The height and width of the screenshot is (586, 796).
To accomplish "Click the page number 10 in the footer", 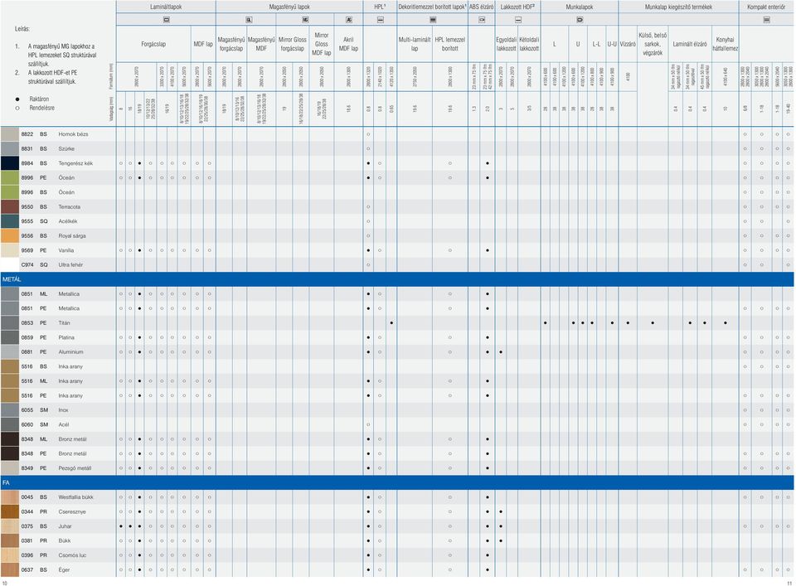I will pos(5,584).
